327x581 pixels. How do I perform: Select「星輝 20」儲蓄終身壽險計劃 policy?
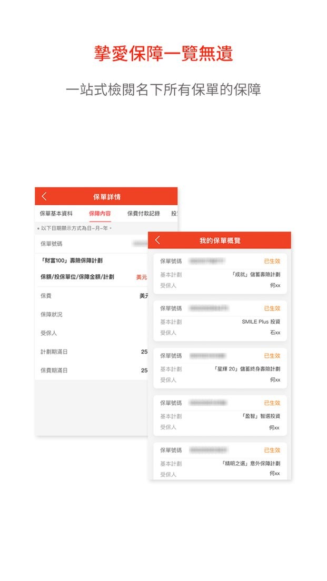220,368
